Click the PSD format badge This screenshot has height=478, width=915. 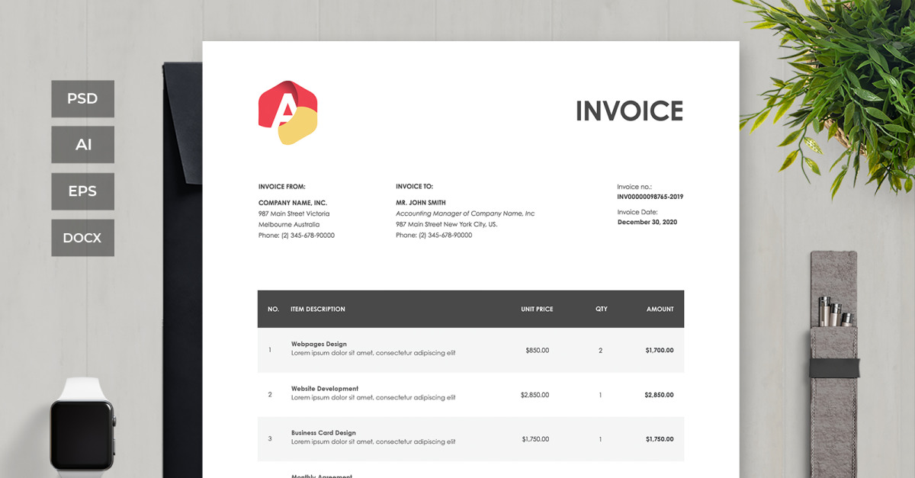pyautogui.click(x=82, y=98)
